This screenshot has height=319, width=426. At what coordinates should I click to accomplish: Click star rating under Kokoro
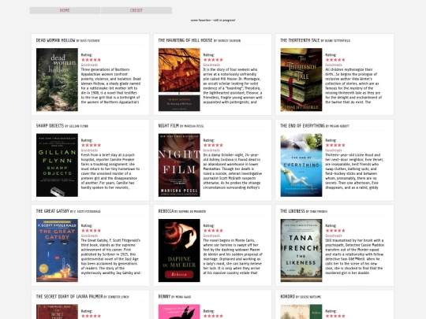[335, 316]
